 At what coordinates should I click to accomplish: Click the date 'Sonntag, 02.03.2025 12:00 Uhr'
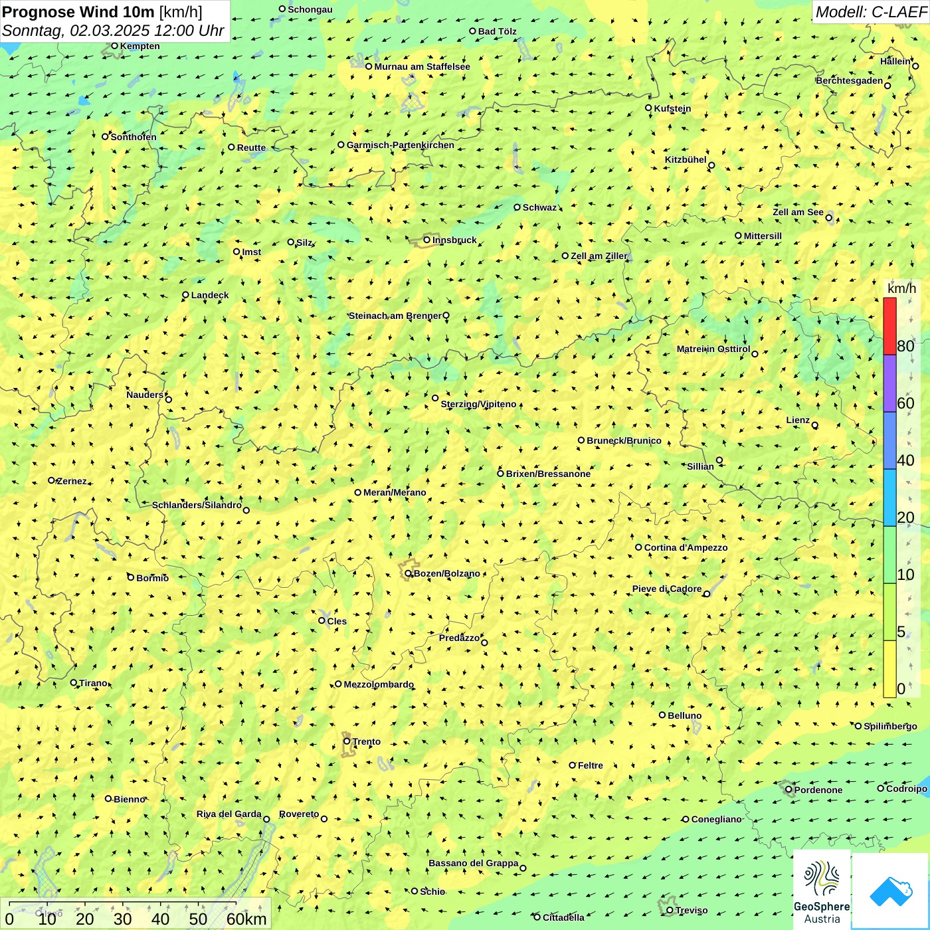[113, 31]
